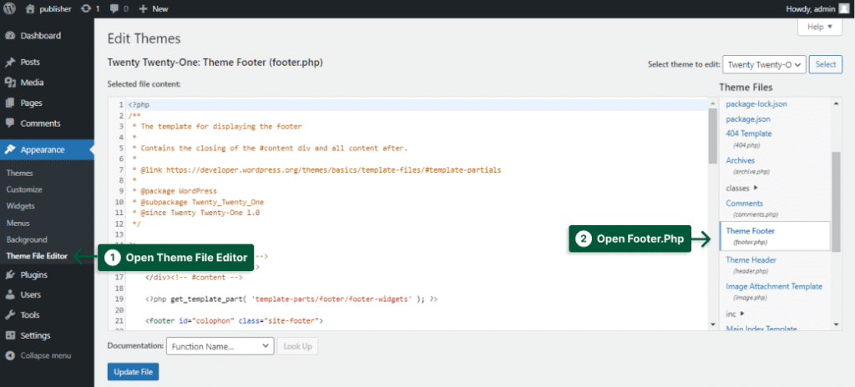Open Image Attachment Template file
This screenshot has width=855, height=387.
[774, 286]
